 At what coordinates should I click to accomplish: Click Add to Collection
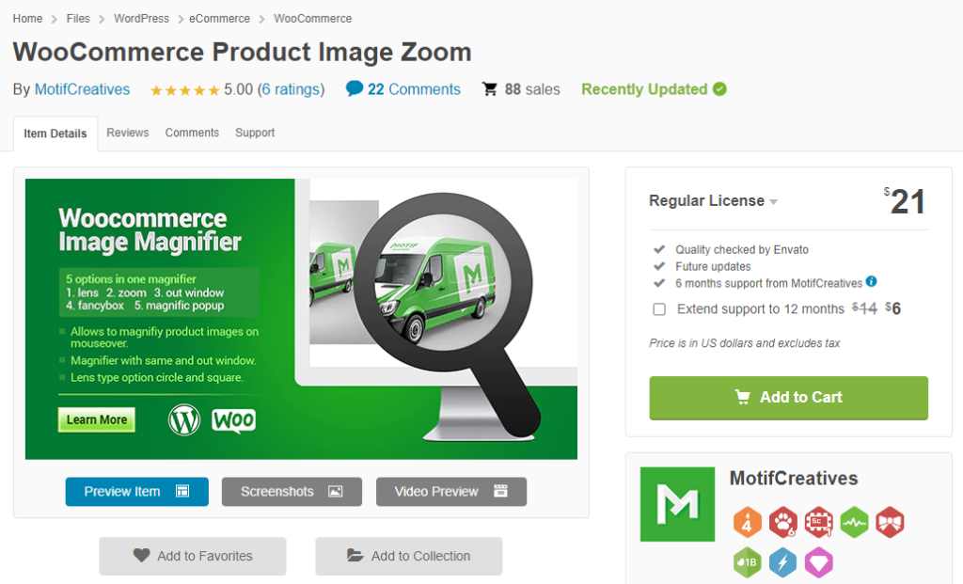tap(409, 557)
